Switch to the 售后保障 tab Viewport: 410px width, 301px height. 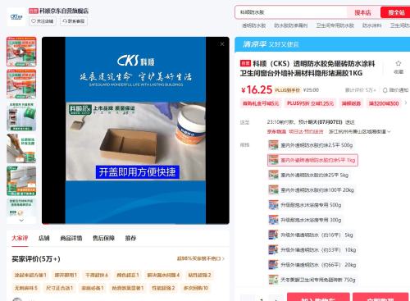(103, 238)
